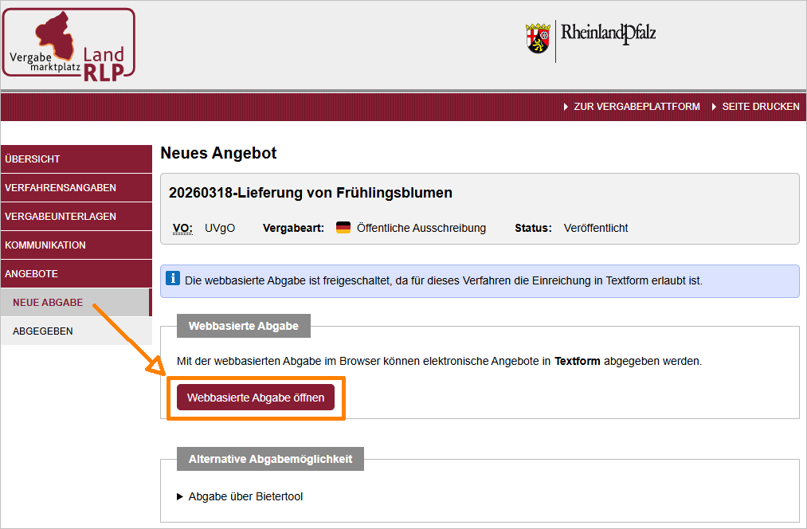
Task: Click the Vergabemarktplatz Land RLP logo
Action: (x=69, y=43)
